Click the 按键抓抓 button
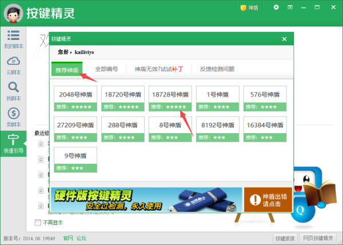 click(285, 238)
